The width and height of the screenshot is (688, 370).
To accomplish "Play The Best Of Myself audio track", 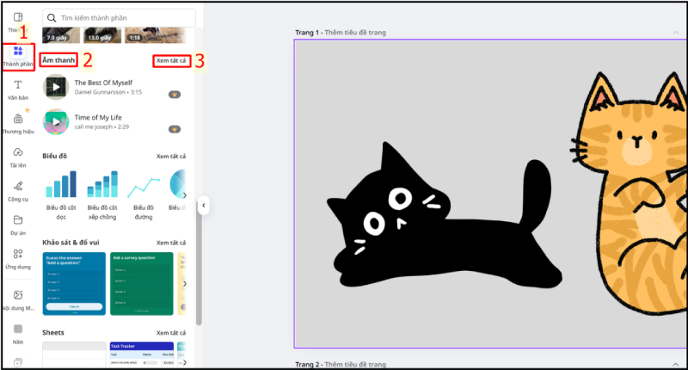I will 56,87.
